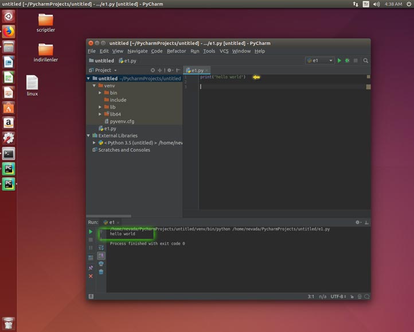Click the scroll-from-source target icon in Project panel
414x332 pixels.
(153, 70)
